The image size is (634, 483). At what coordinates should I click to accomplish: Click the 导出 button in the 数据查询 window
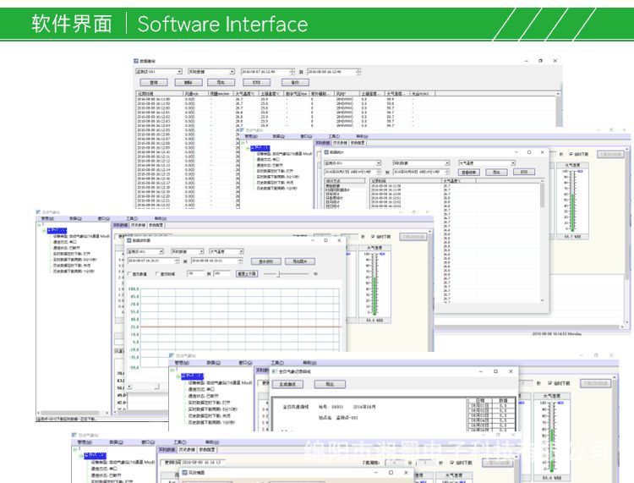coord(221,83)
